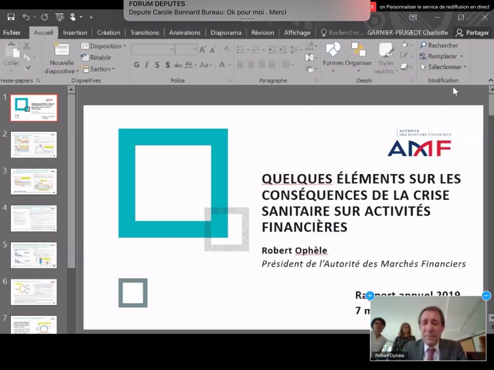Decrease list indent level

click(272, 49)
